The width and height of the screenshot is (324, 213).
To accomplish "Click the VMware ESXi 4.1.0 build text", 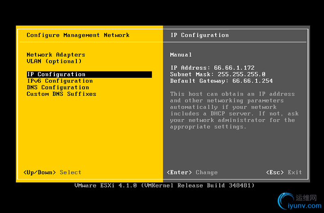I will (x=164, y=185).
